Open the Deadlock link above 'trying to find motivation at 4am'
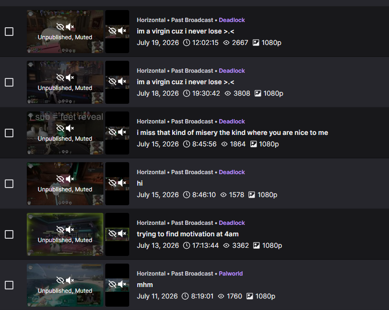 (232, 223)
